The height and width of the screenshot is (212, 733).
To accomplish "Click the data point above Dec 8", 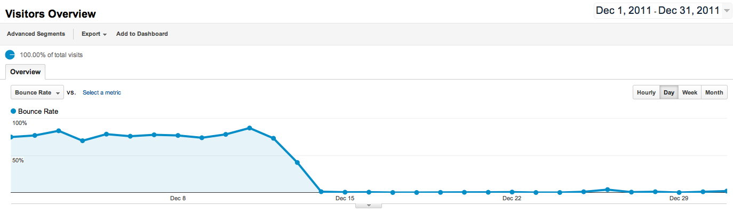I will point(178,135).
